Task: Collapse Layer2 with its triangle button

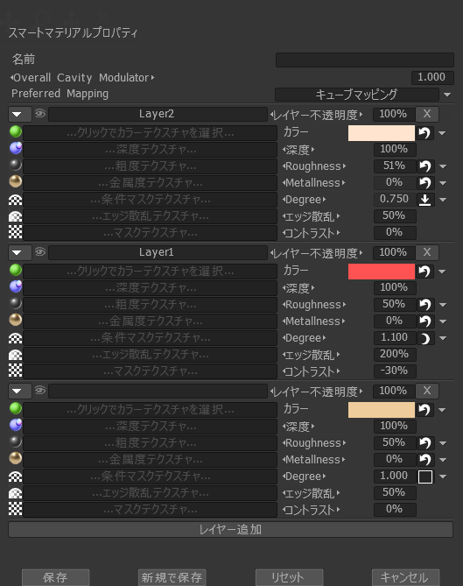Action: point(19,115)
